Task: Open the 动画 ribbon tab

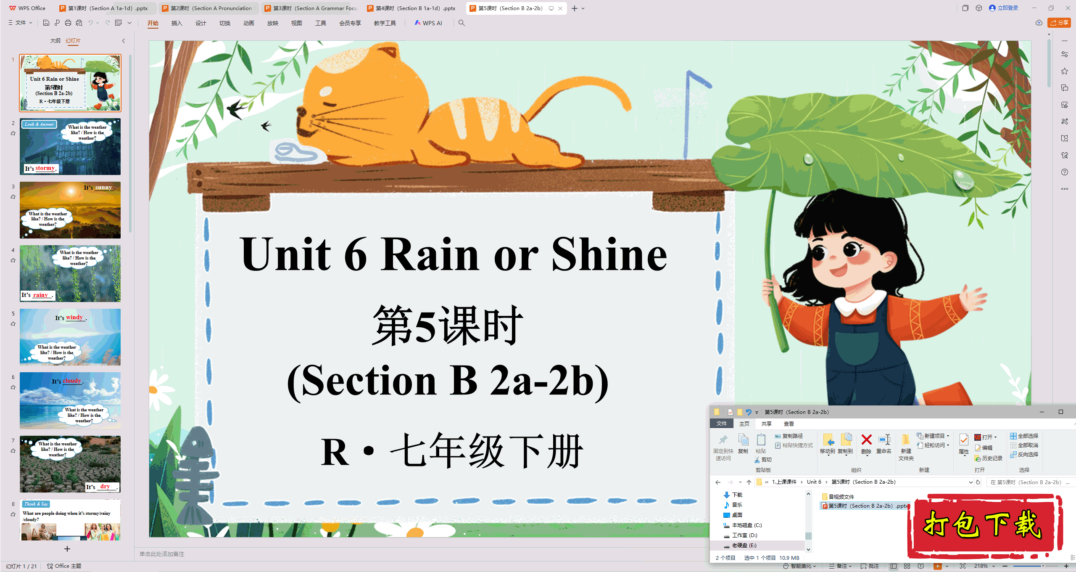Action: click(248, 23)
